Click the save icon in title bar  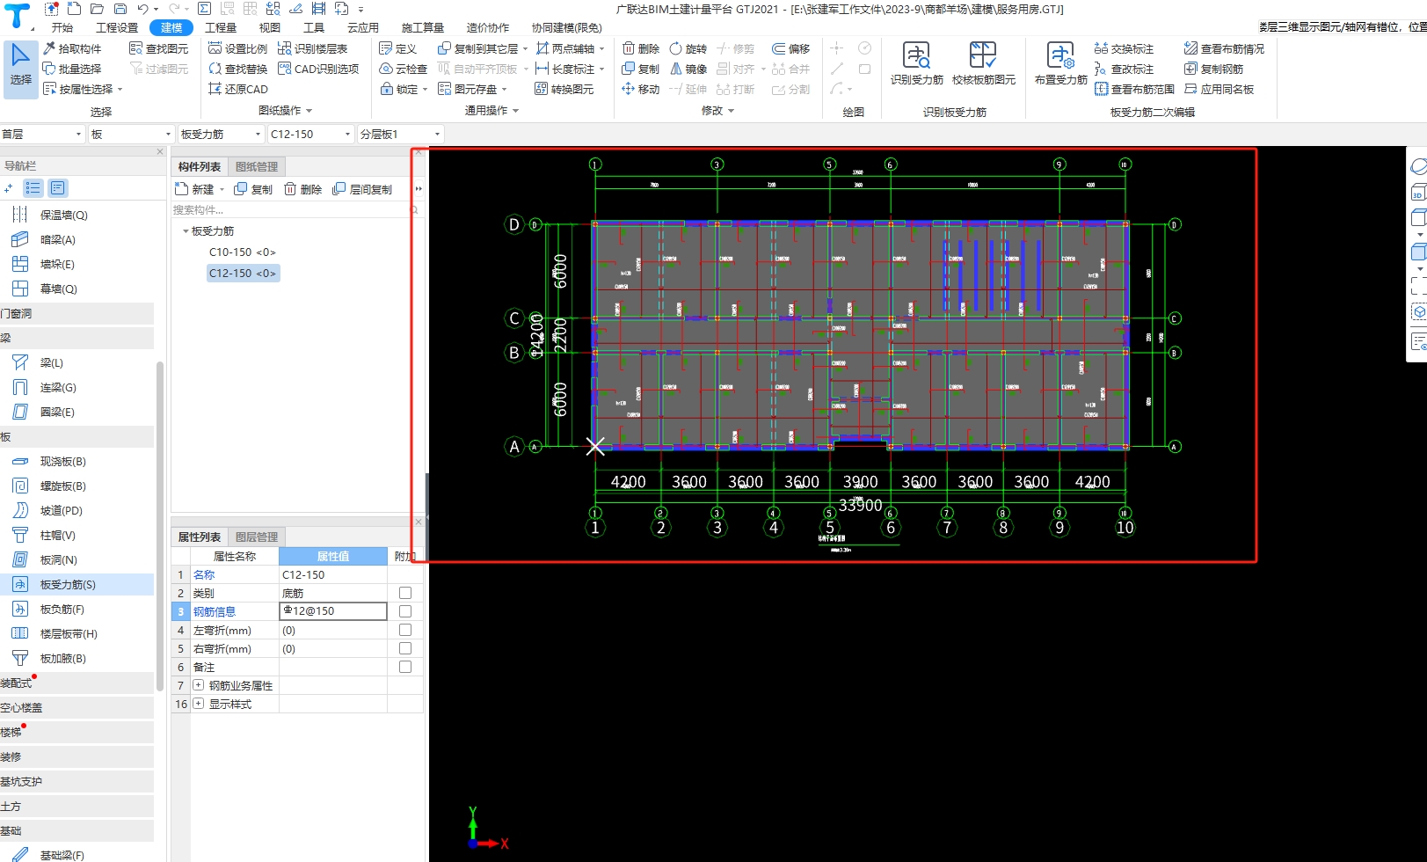pos(120,9)
